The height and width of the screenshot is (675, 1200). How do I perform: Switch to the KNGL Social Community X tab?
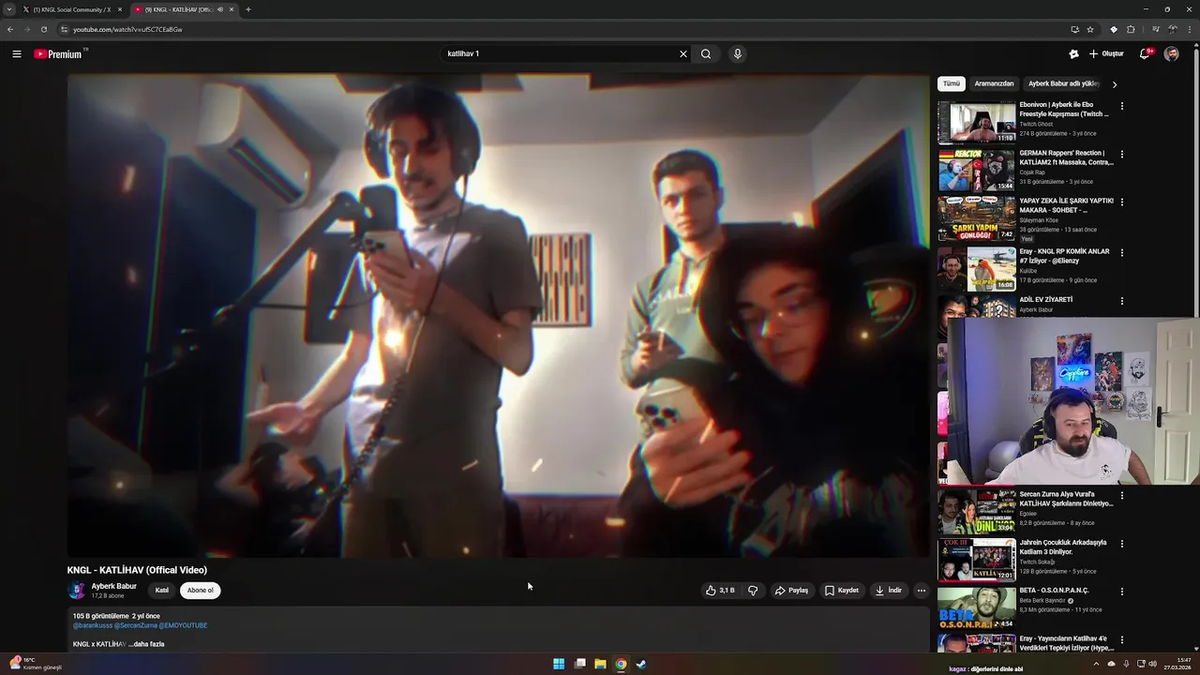(72, 9)
